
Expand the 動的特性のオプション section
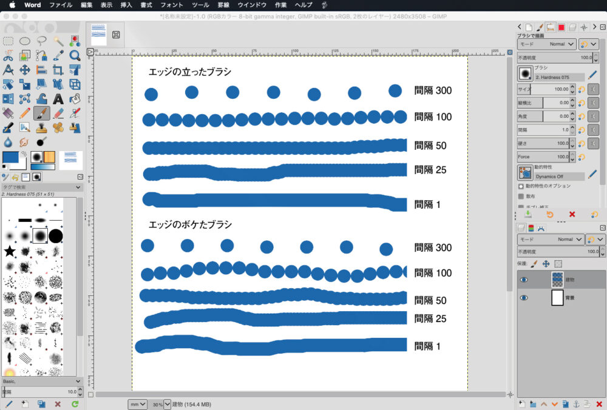click(521, 186)
